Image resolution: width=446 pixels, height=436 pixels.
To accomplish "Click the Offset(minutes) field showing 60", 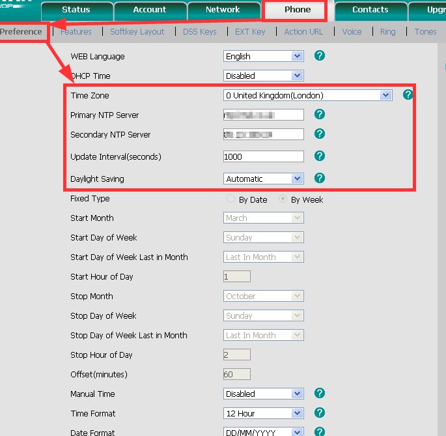I will 236,374.
